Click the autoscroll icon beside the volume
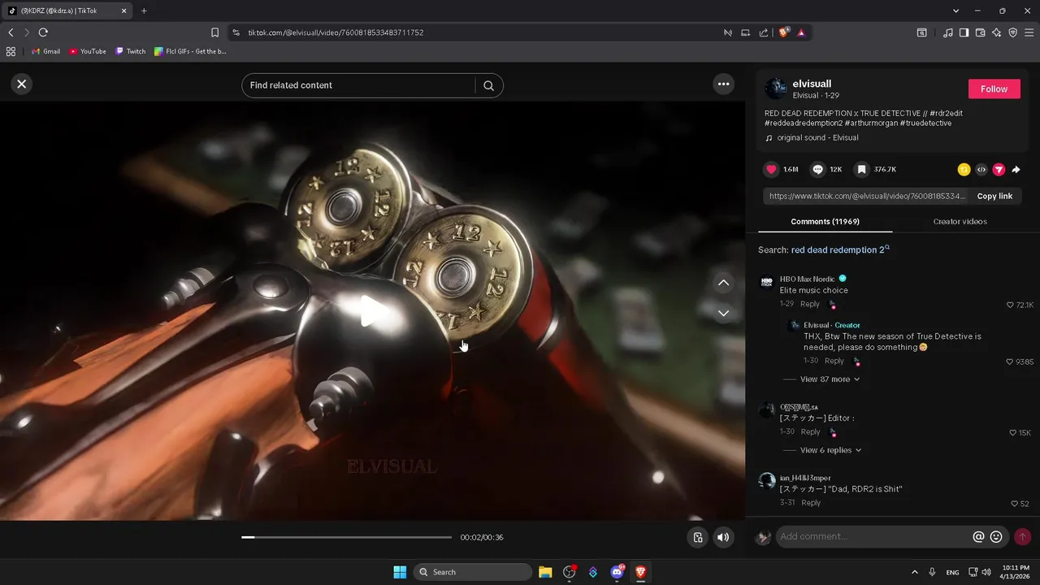This screenshot has height=585, width=1040. (x=697, y=537)
